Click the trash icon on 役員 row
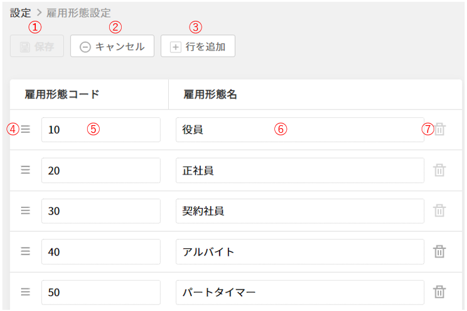Viewport: 467px width, 311px height. click(440, 129)
